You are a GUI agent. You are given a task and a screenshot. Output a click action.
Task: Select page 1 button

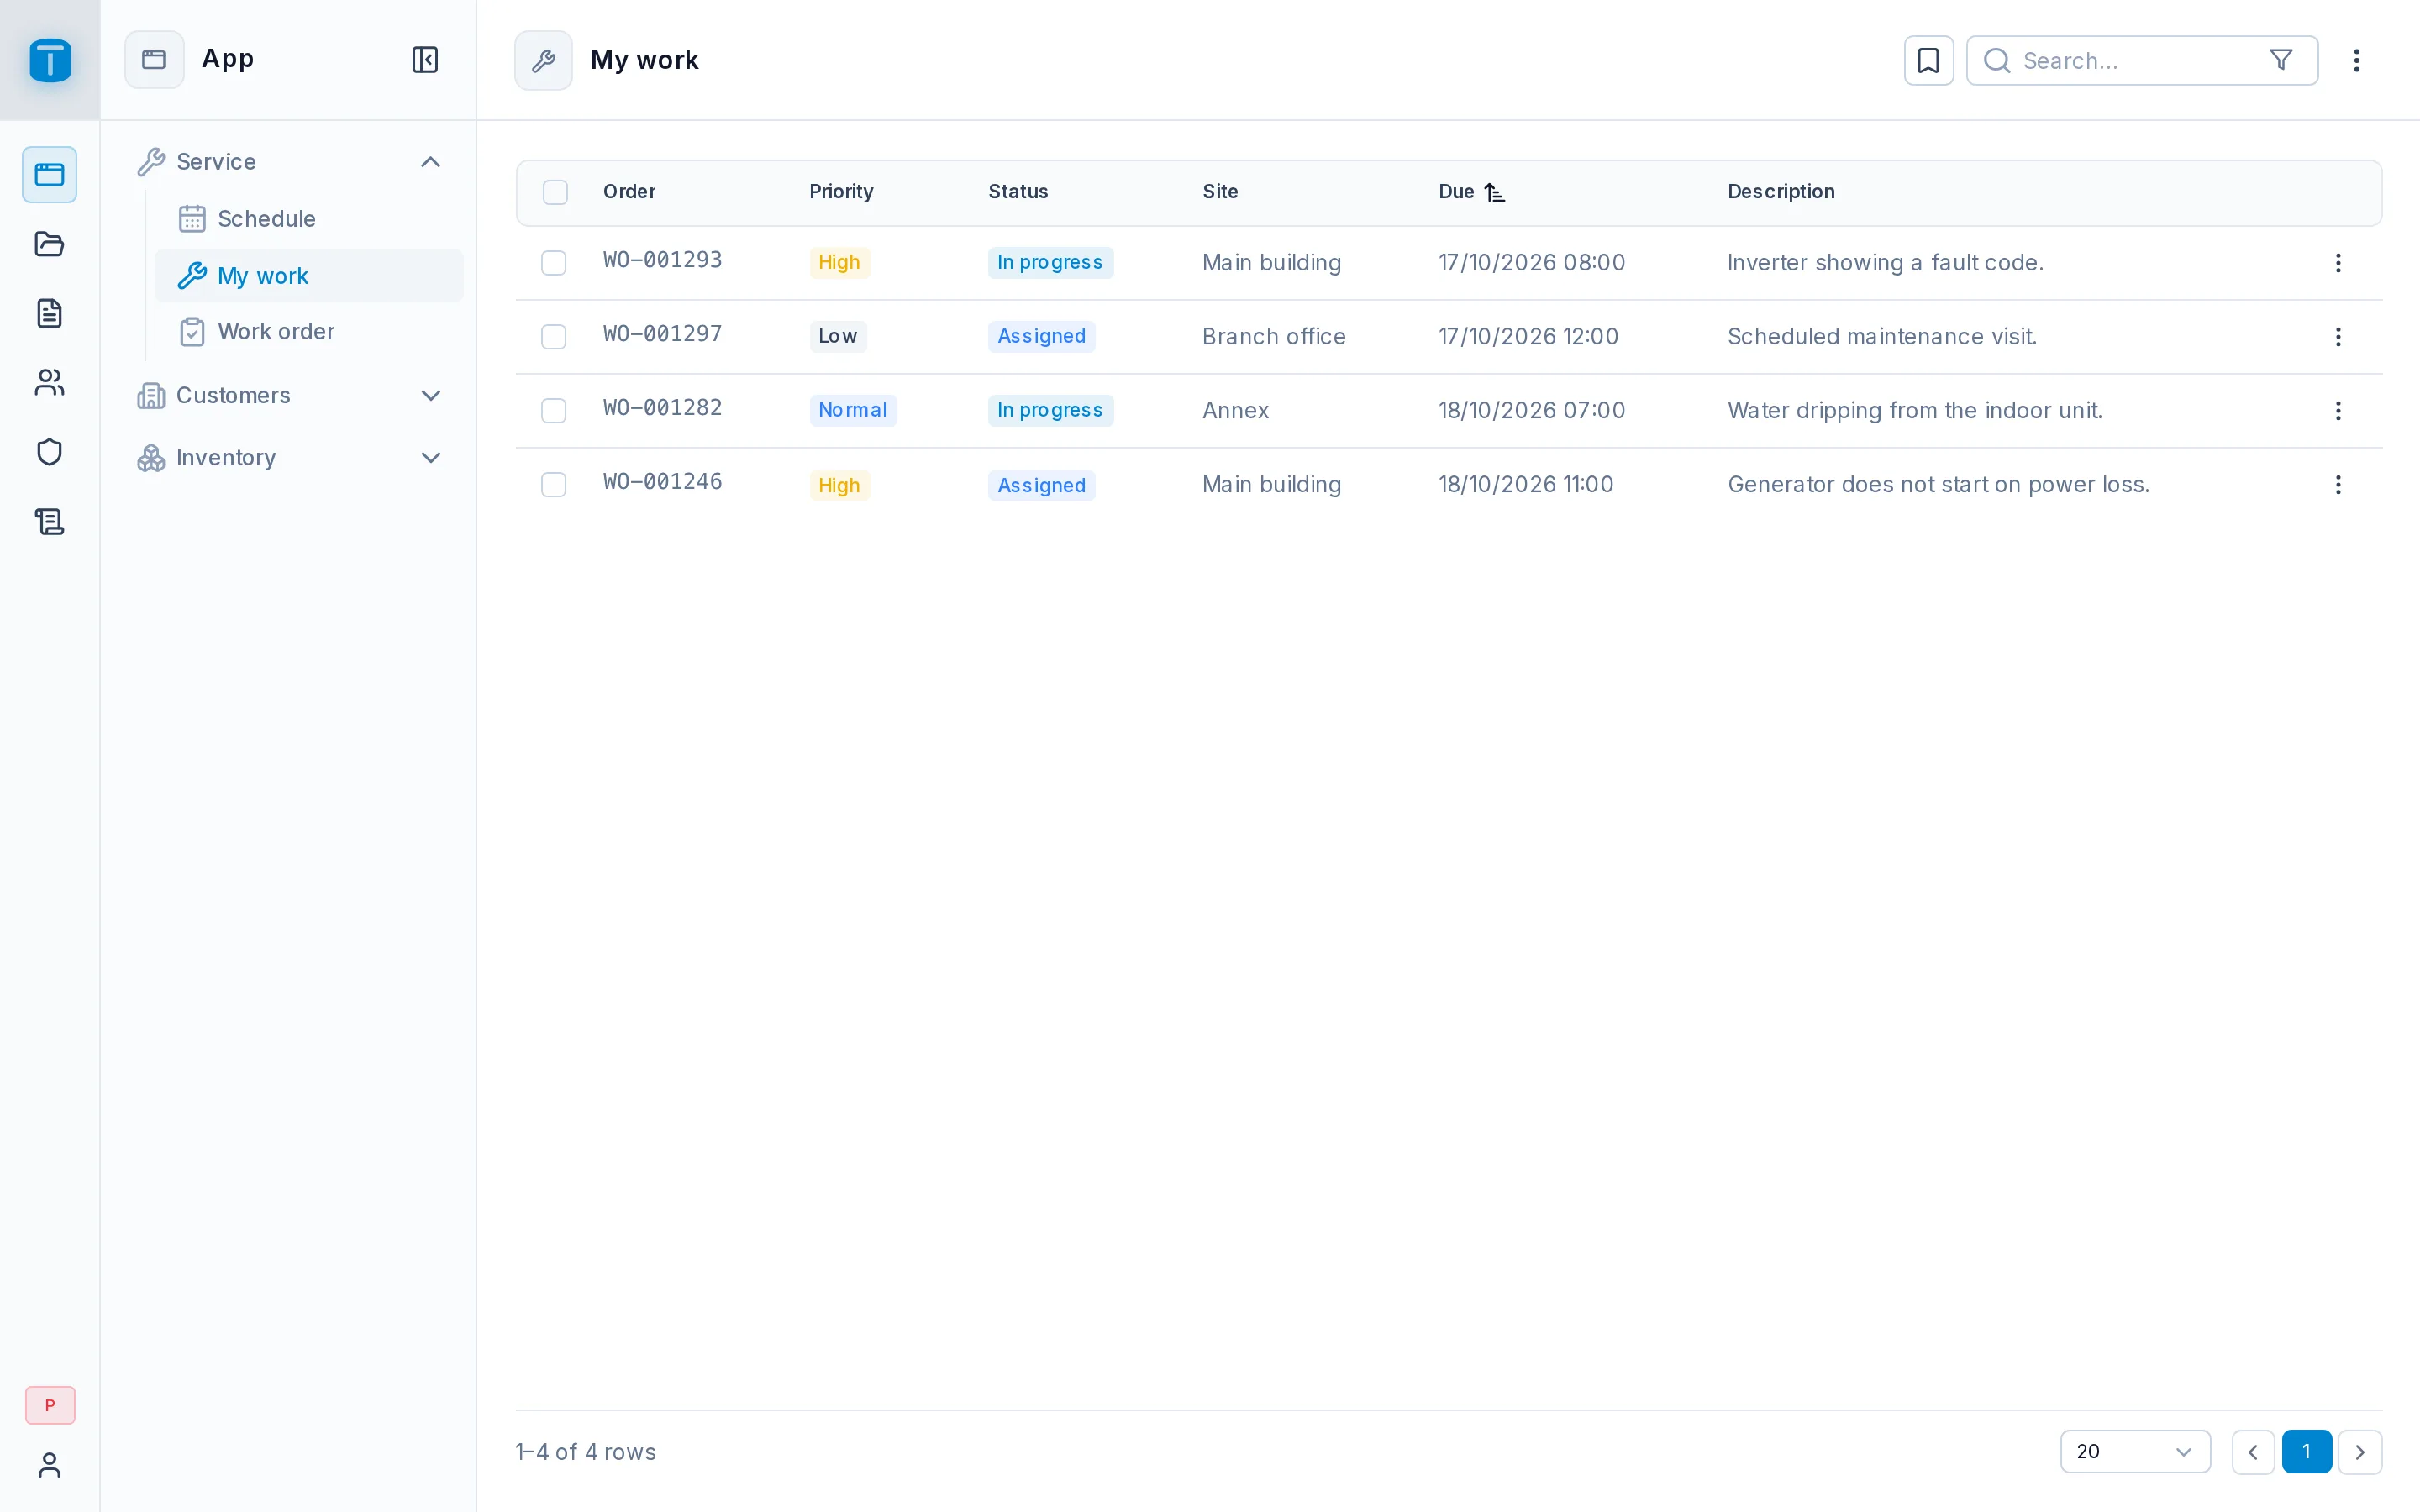[2307, 1452]
